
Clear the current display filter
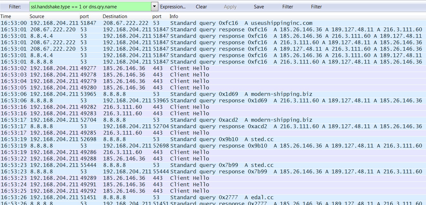[x=201, y=7]
